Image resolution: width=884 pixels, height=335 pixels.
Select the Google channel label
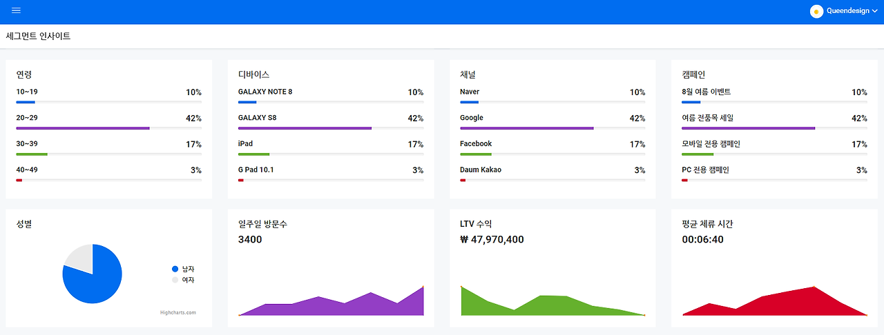(x=472, y=118)
